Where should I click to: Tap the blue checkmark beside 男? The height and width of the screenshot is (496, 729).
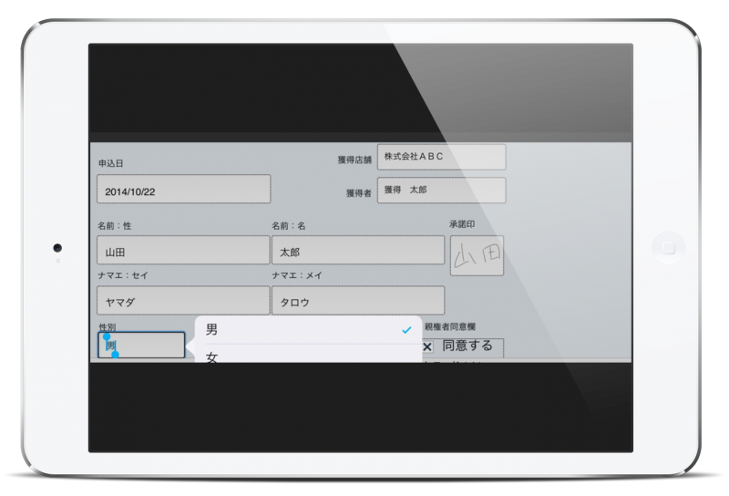click(x=406, y=330)
